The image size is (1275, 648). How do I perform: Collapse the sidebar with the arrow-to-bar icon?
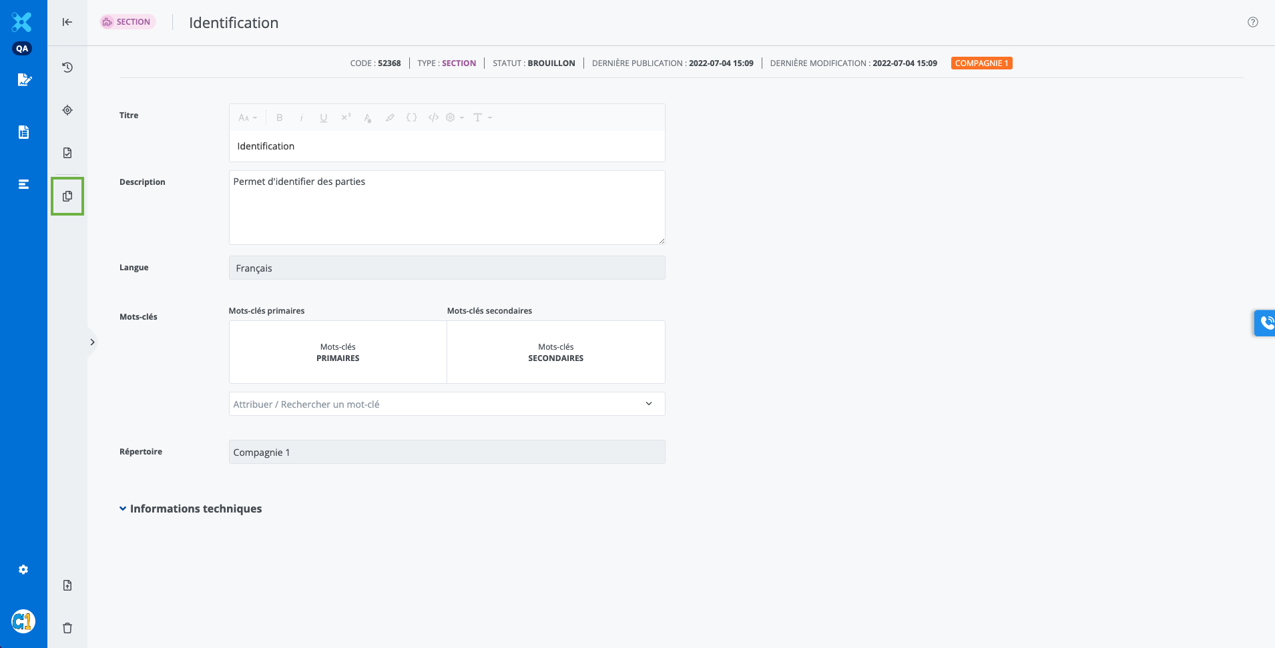67,22
